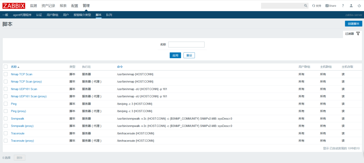364x163 pixels.
Task: Check the Traceroute (proxy) row checkbox
Action: [x=6, y=141]
